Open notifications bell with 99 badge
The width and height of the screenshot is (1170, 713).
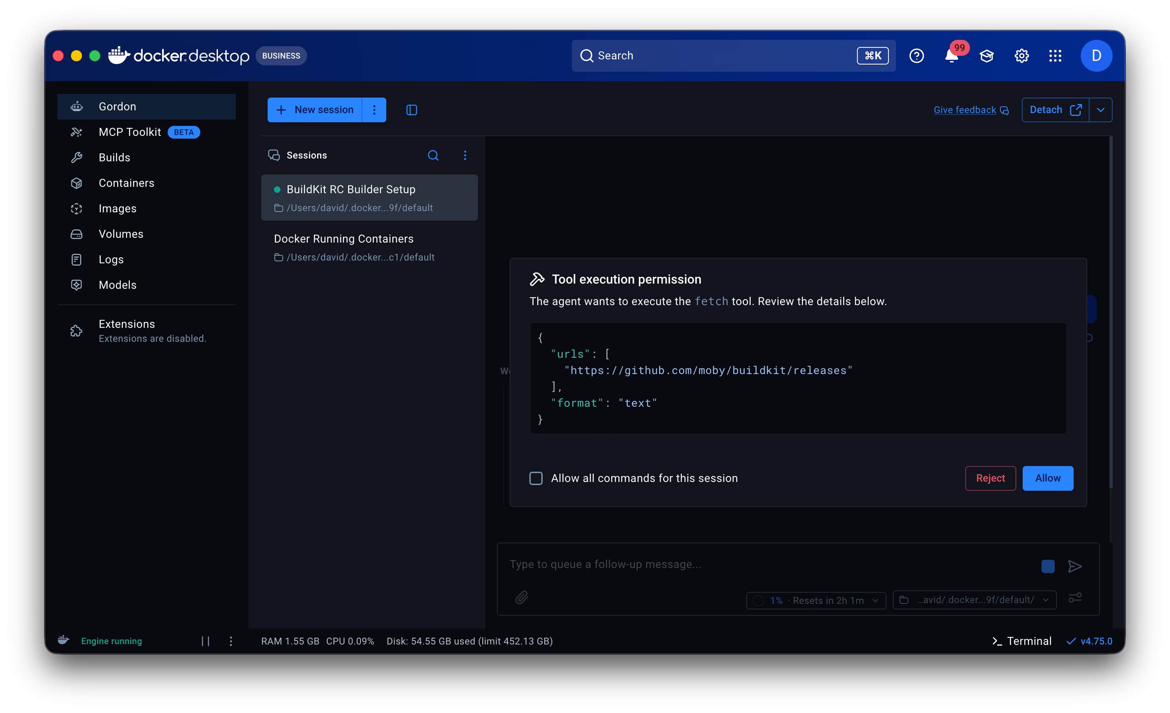[953, 56]
